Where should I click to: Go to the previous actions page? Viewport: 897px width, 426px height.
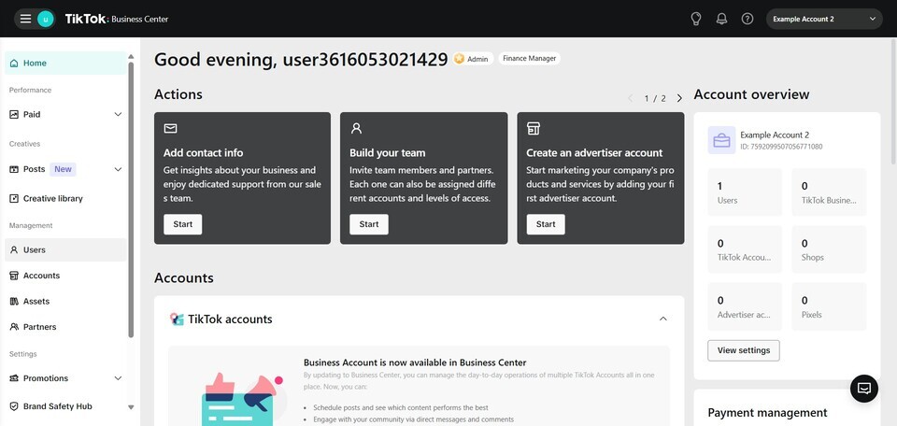(x=631, y=98)
